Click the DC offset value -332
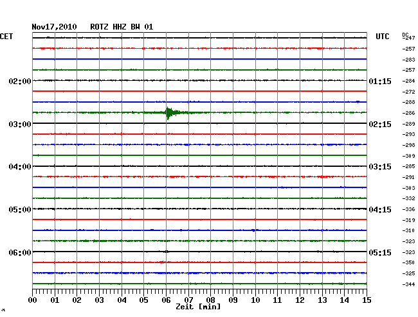 point(408,198)
